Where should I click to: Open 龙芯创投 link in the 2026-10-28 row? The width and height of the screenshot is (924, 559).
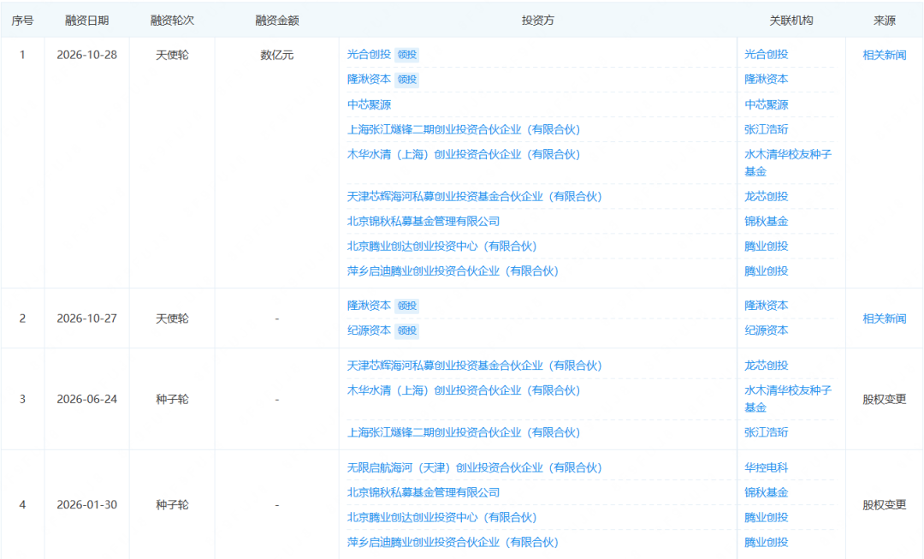(x=766, y=196)
